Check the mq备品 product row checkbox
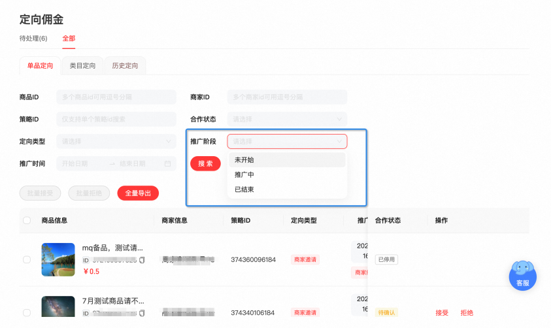551x328 pixels. coord(27,260)
